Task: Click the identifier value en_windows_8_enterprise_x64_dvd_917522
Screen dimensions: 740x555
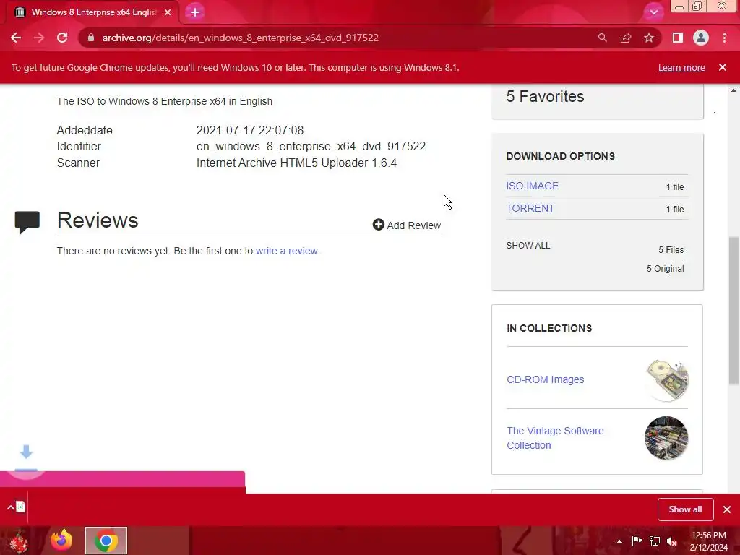Action: [311, 146]
